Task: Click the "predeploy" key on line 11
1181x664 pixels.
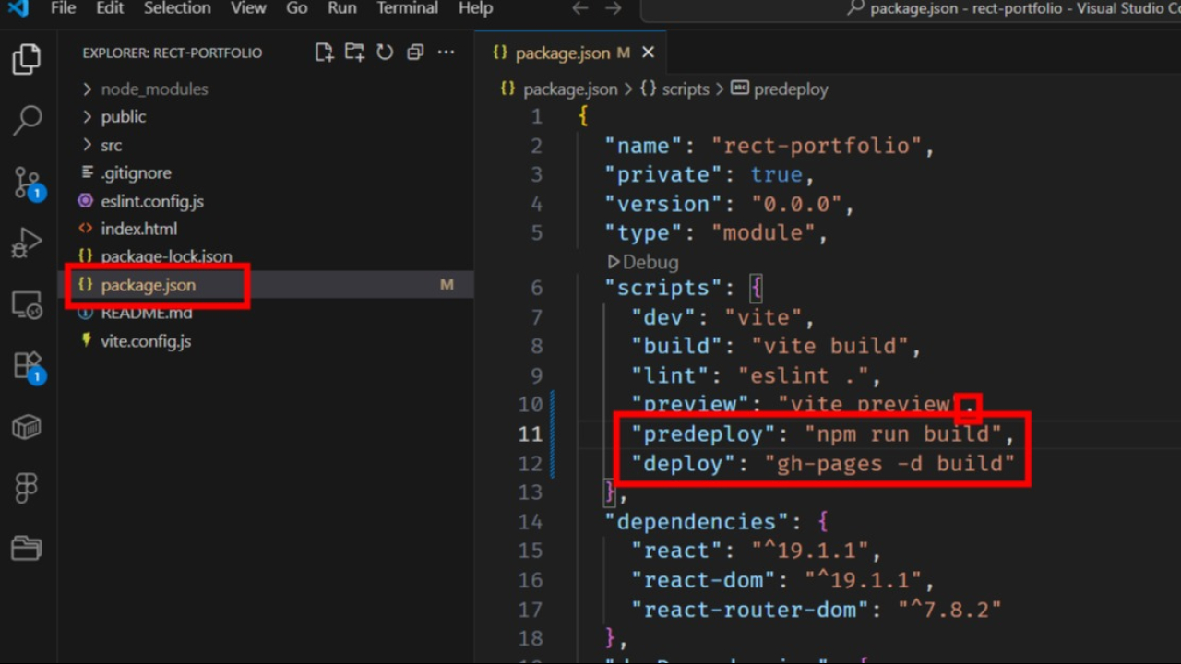Action: 703,434
